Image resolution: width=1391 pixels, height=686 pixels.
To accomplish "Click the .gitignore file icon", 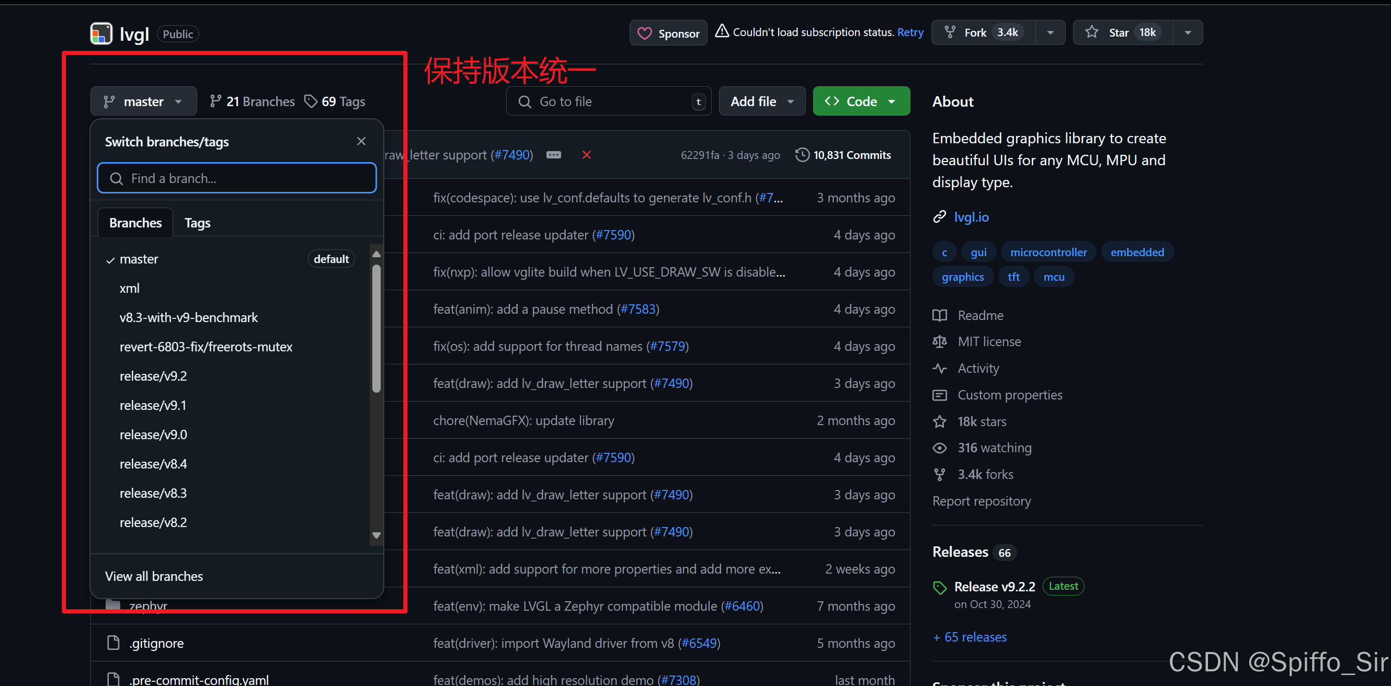I will click(113, 643).
